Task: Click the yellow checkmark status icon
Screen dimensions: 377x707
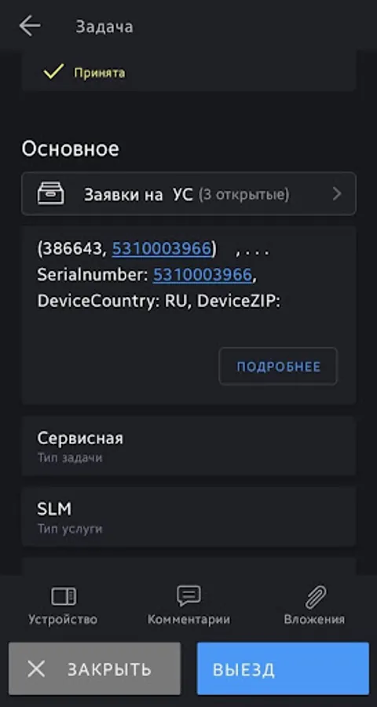Action: (53, 72)
